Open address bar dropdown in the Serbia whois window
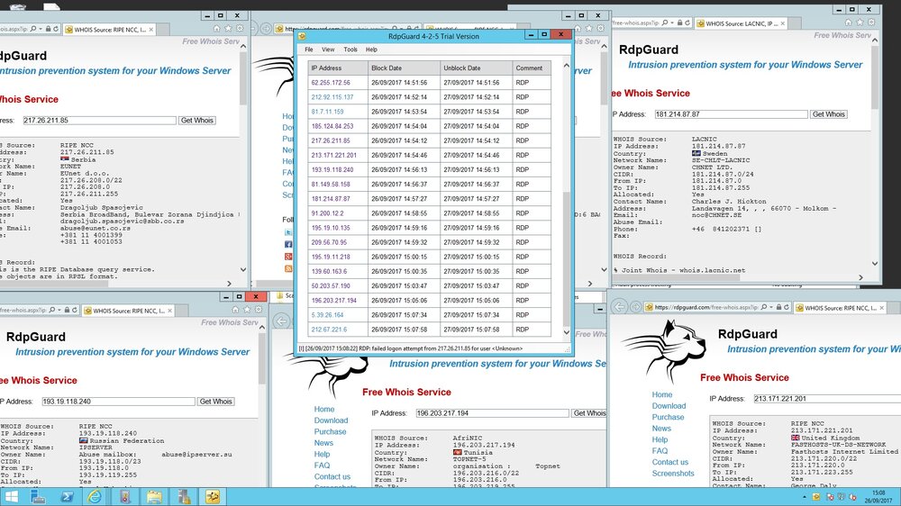This screenshot has height=506, width=901. (41, 29)
